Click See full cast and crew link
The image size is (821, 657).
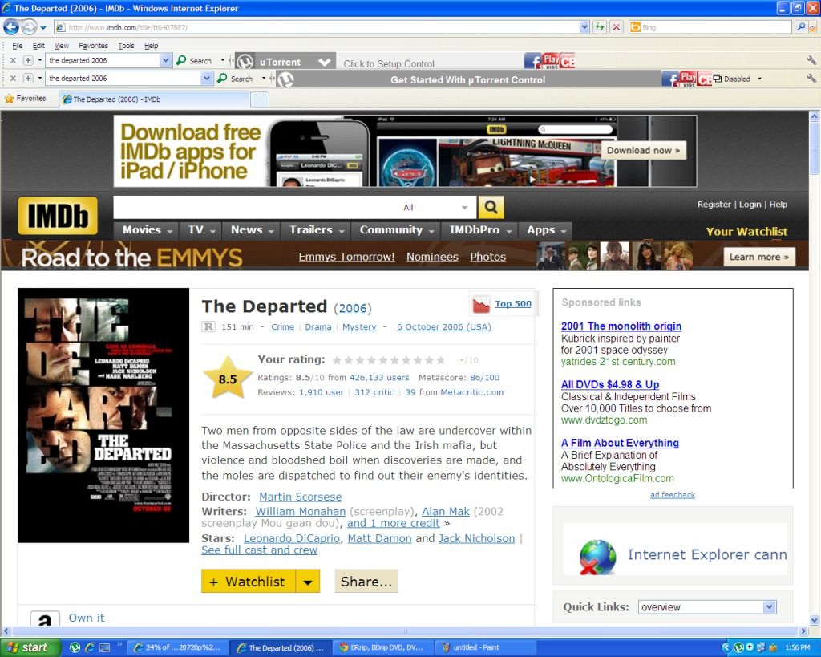click(259, 550)
